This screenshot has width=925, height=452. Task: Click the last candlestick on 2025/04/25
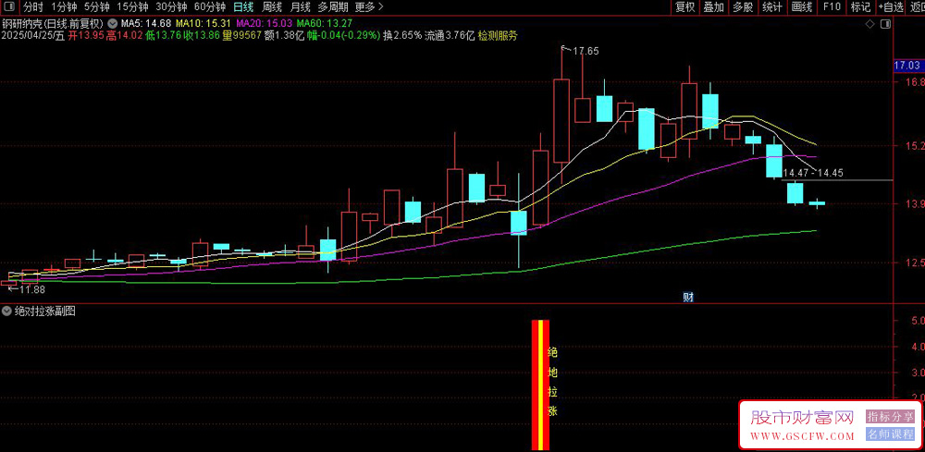pos(817,203)
